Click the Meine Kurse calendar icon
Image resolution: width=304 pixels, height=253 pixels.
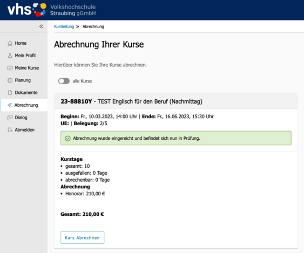[x=10, y=68]
